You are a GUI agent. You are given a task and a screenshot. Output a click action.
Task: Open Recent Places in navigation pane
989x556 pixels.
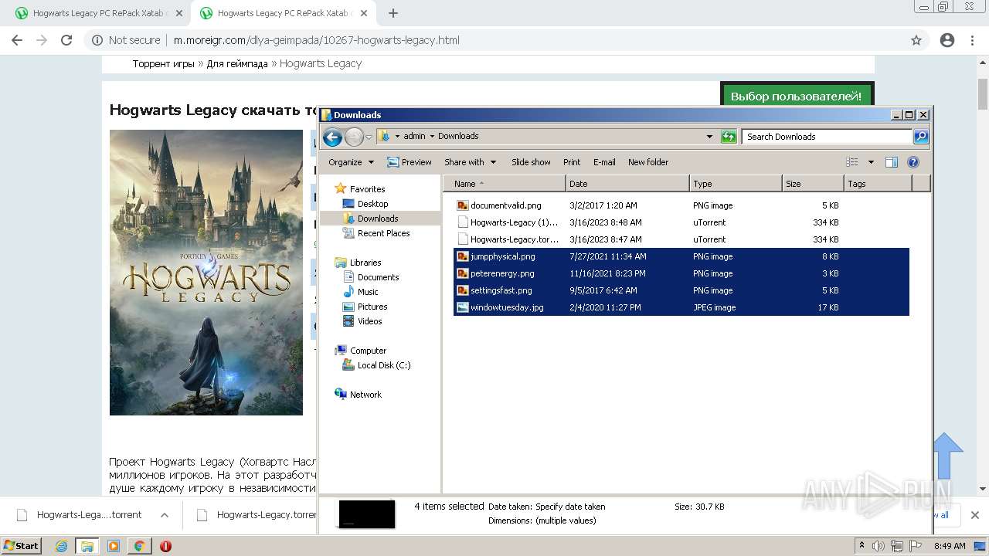[383, 233]
